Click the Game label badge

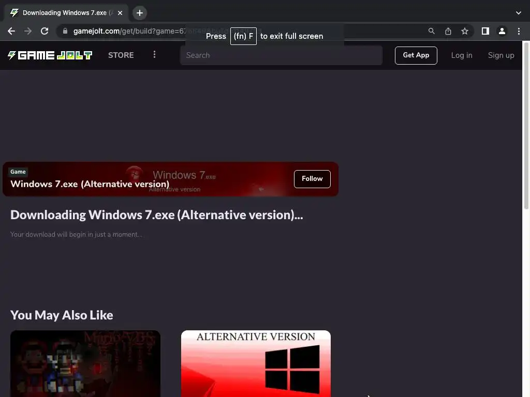[18, 172]
